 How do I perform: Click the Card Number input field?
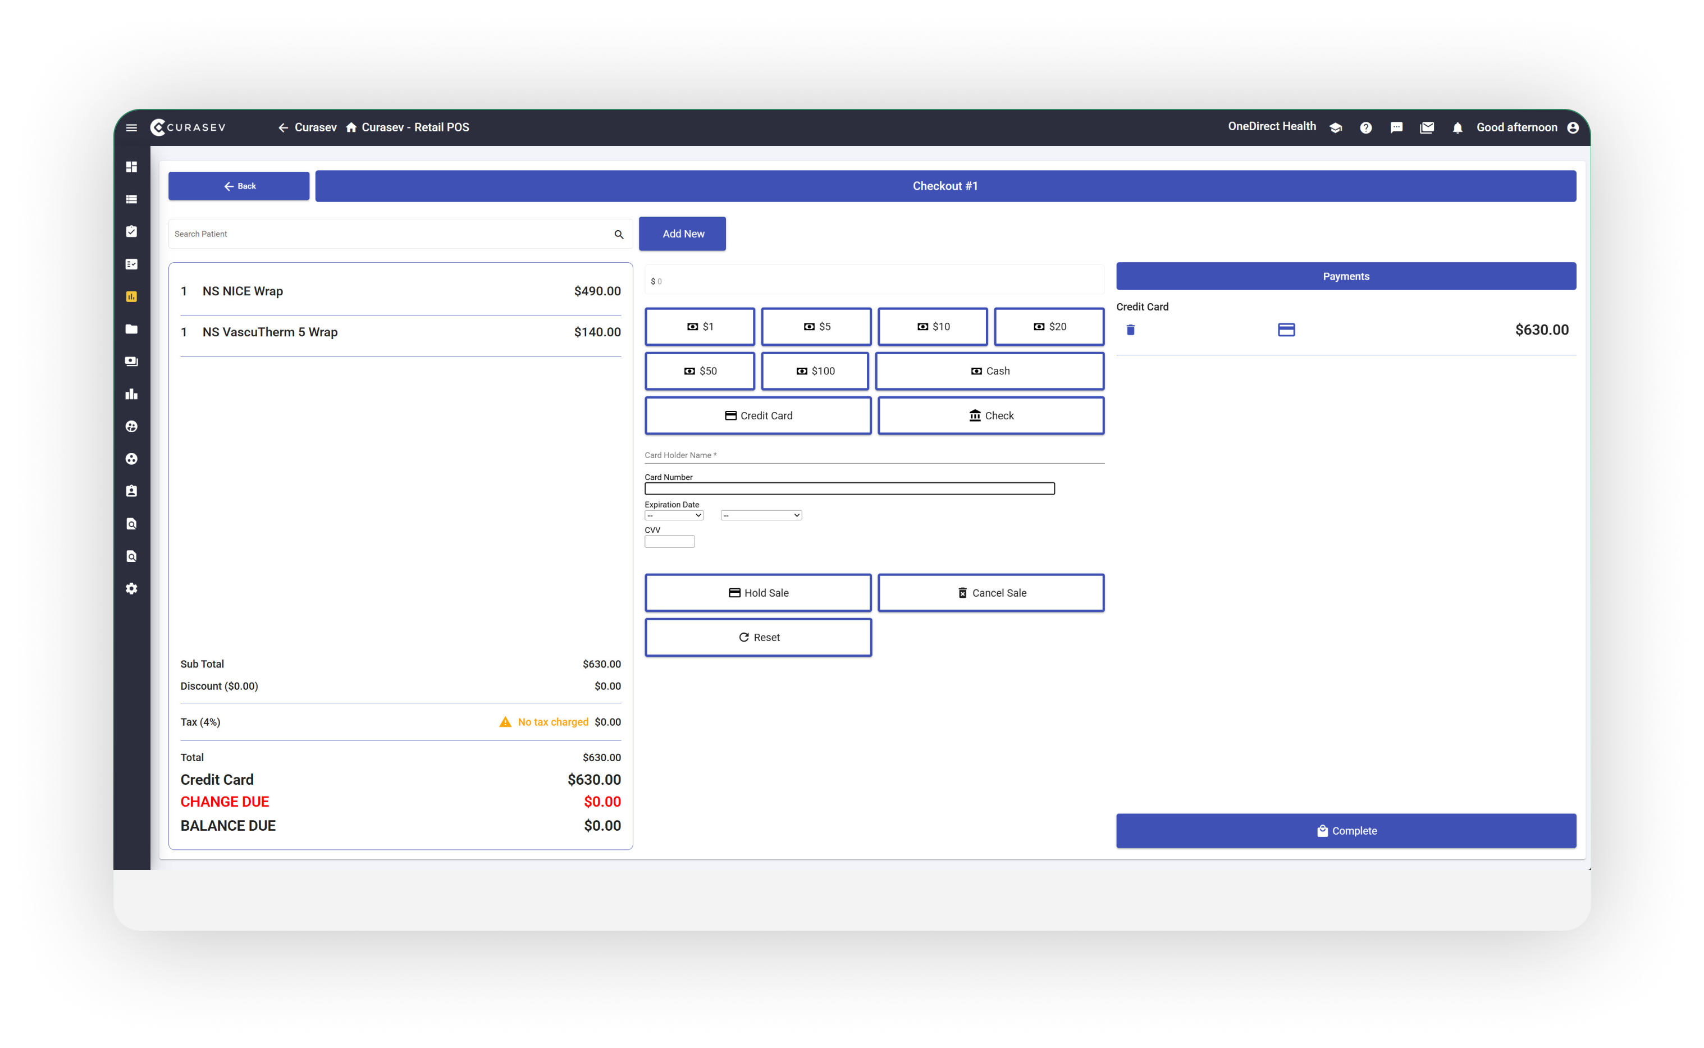(x=848, y=489)
